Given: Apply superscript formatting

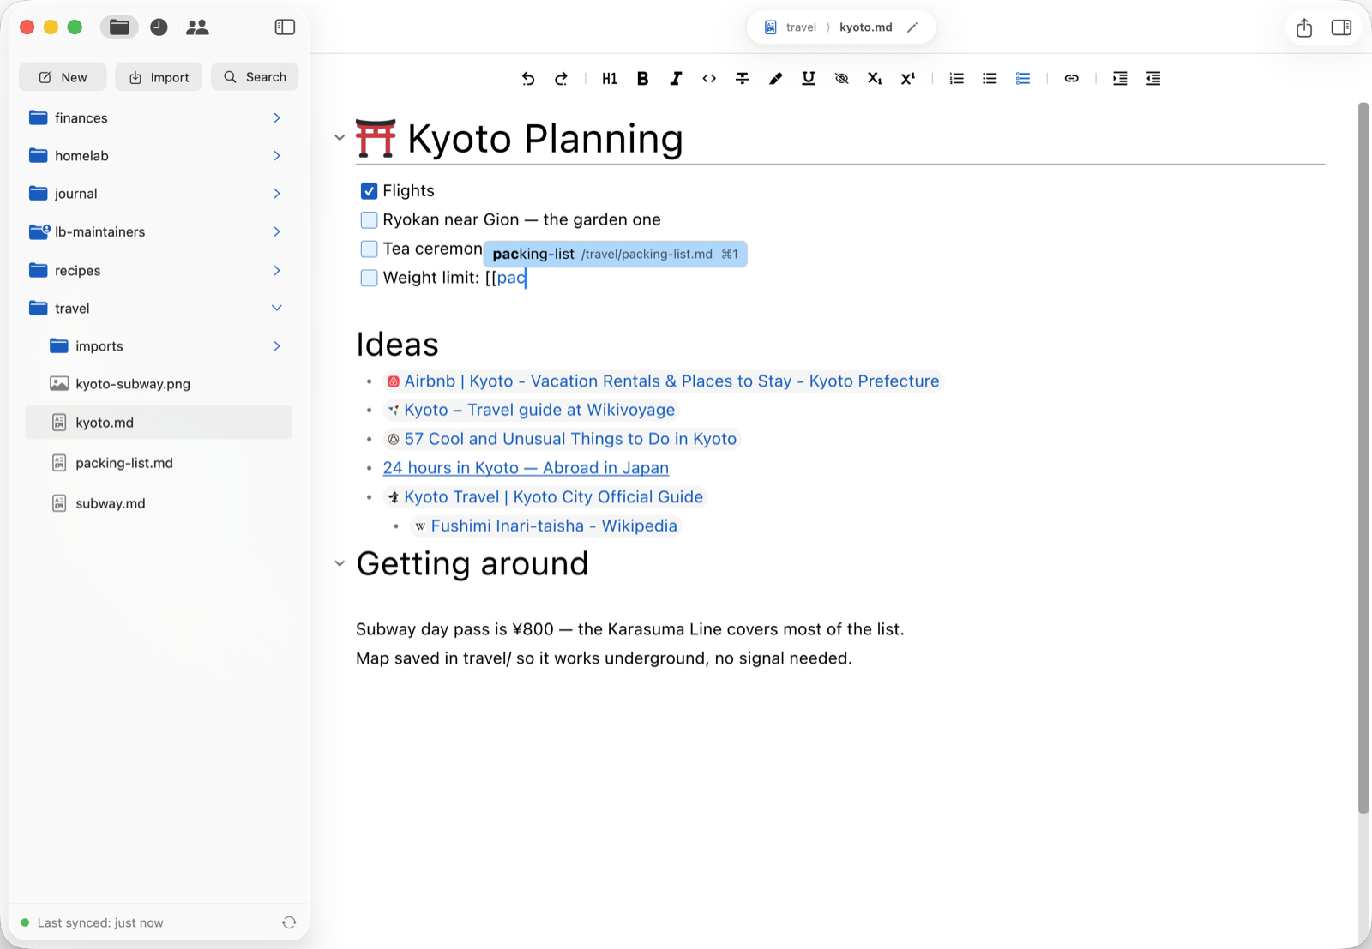Looking at the screenshot, I should click(907, 78).
